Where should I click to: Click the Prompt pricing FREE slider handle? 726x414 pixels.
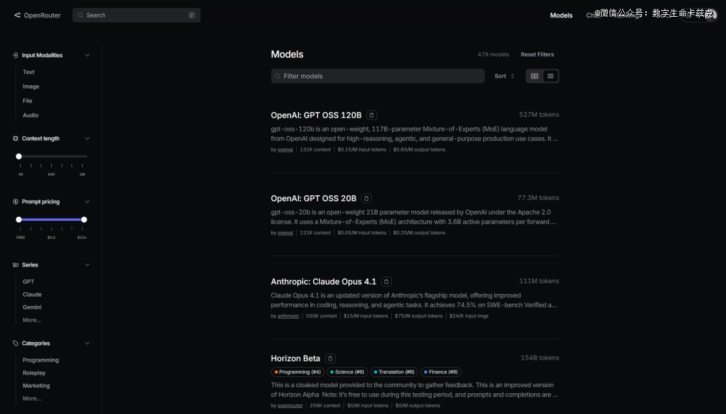(x=19, y=220)
